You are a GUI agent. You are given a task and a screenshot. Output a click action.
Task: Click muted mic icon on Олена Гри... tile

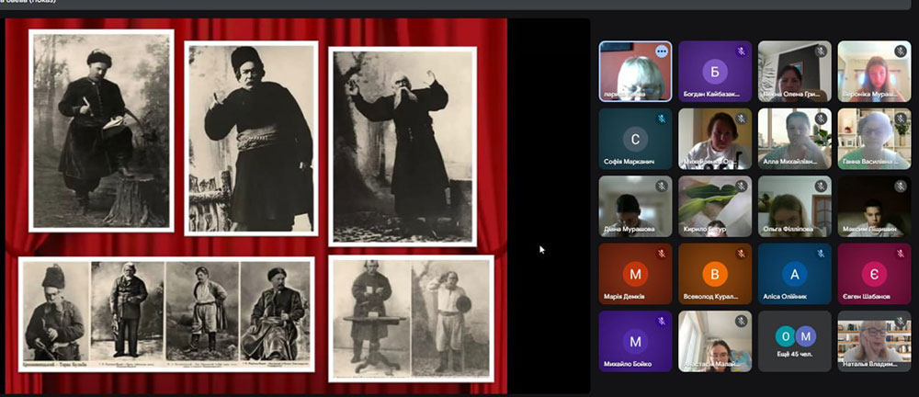(x=821, y=51)
